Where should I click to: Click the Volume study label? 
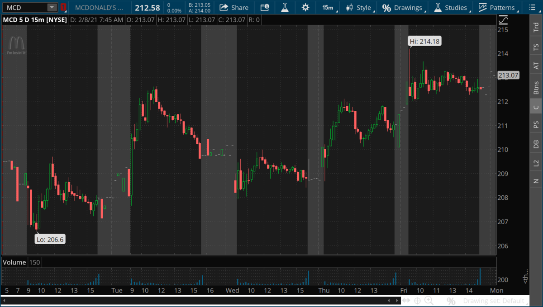pyautogui.click(x=14, y=262)
